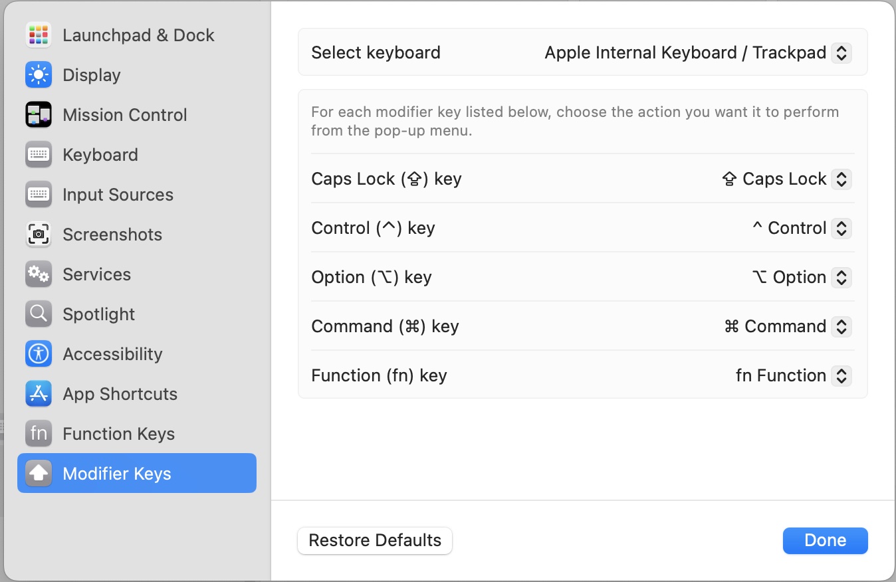Click the fn Function Keys icon
This screenshot has height=582, width=896.
[x=38, y=433]
